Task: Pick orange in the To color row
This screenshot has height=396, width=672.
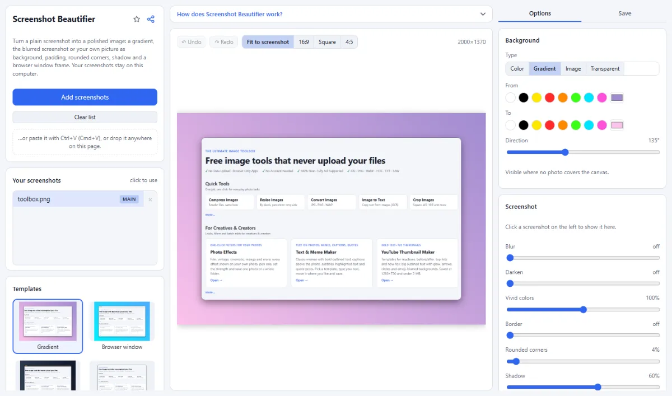Action: (x=563, y=125)
